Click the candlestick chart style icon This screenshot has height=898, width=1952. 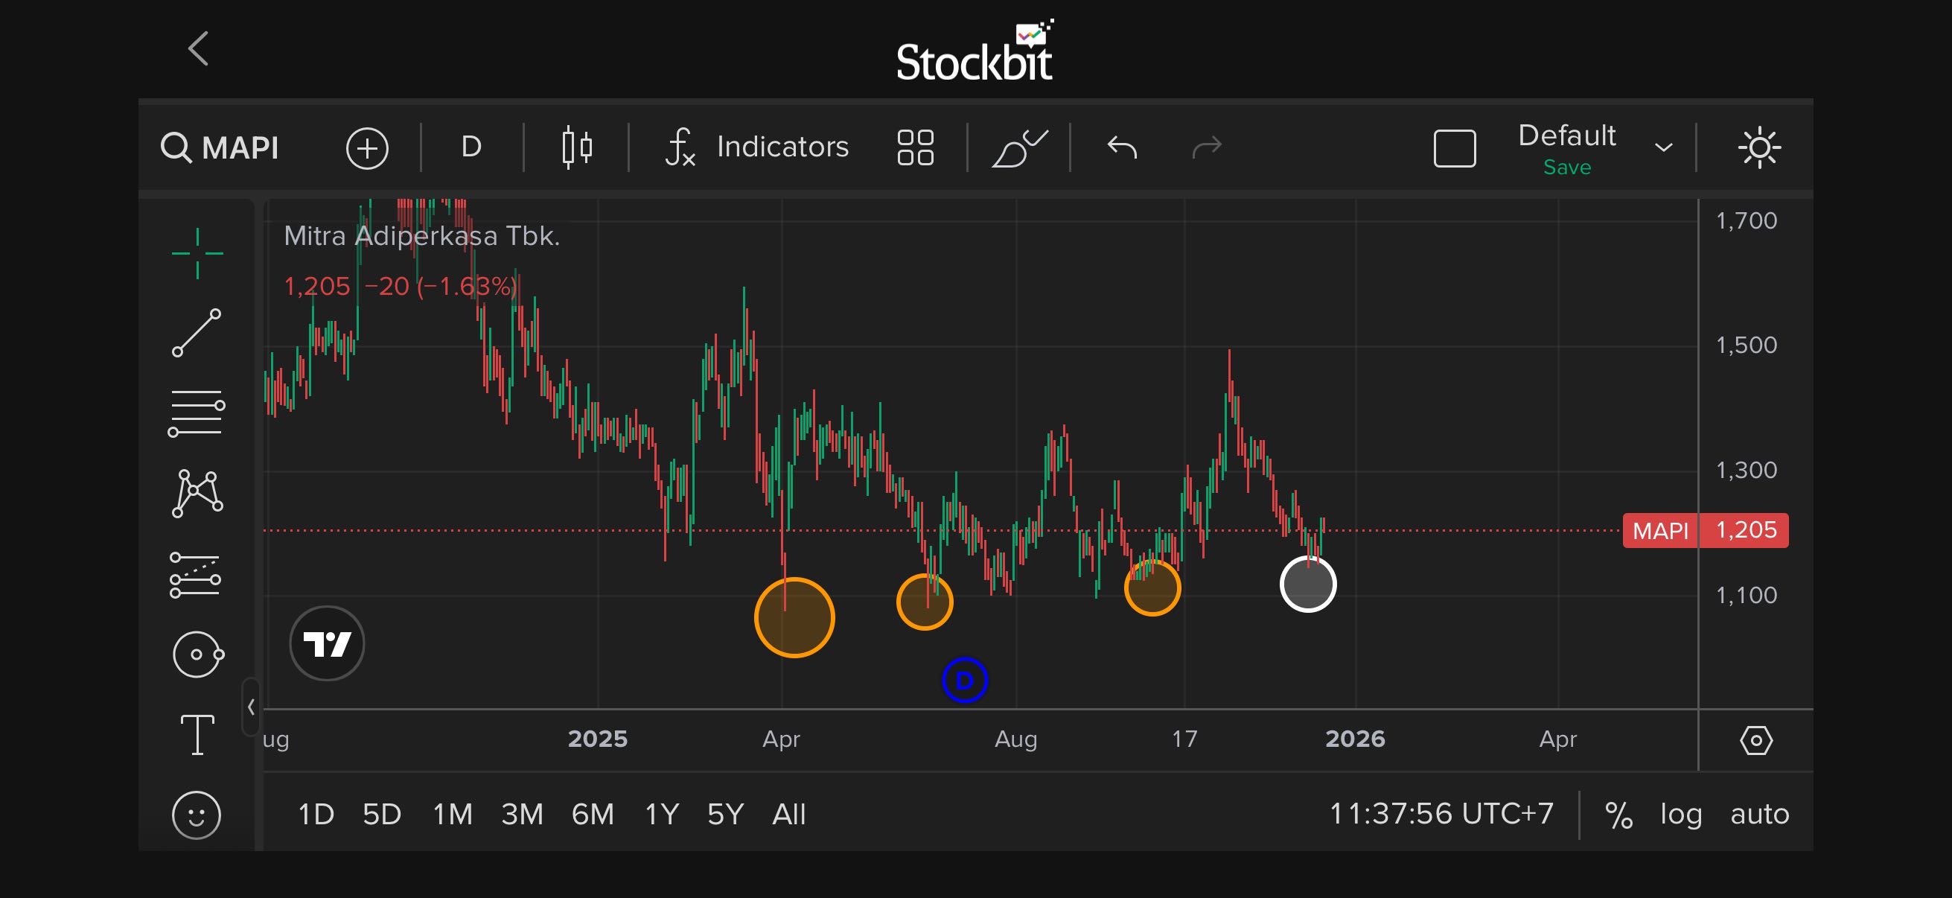click(577, 147)
